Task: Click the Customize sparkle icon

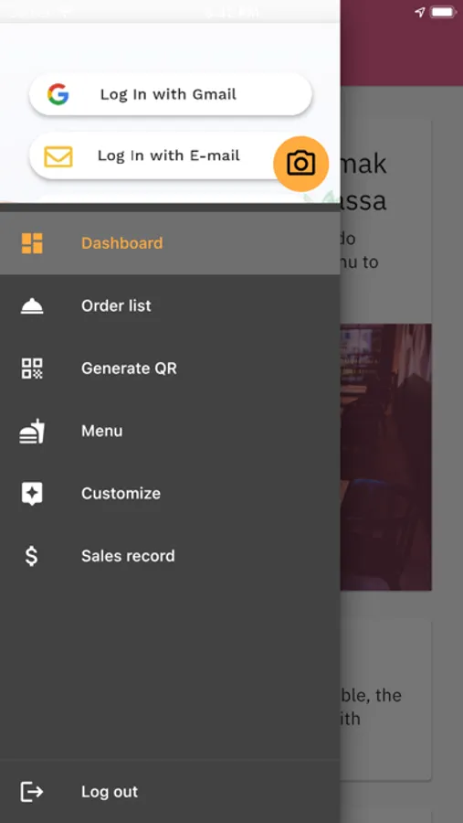Action: pos(32,494)
